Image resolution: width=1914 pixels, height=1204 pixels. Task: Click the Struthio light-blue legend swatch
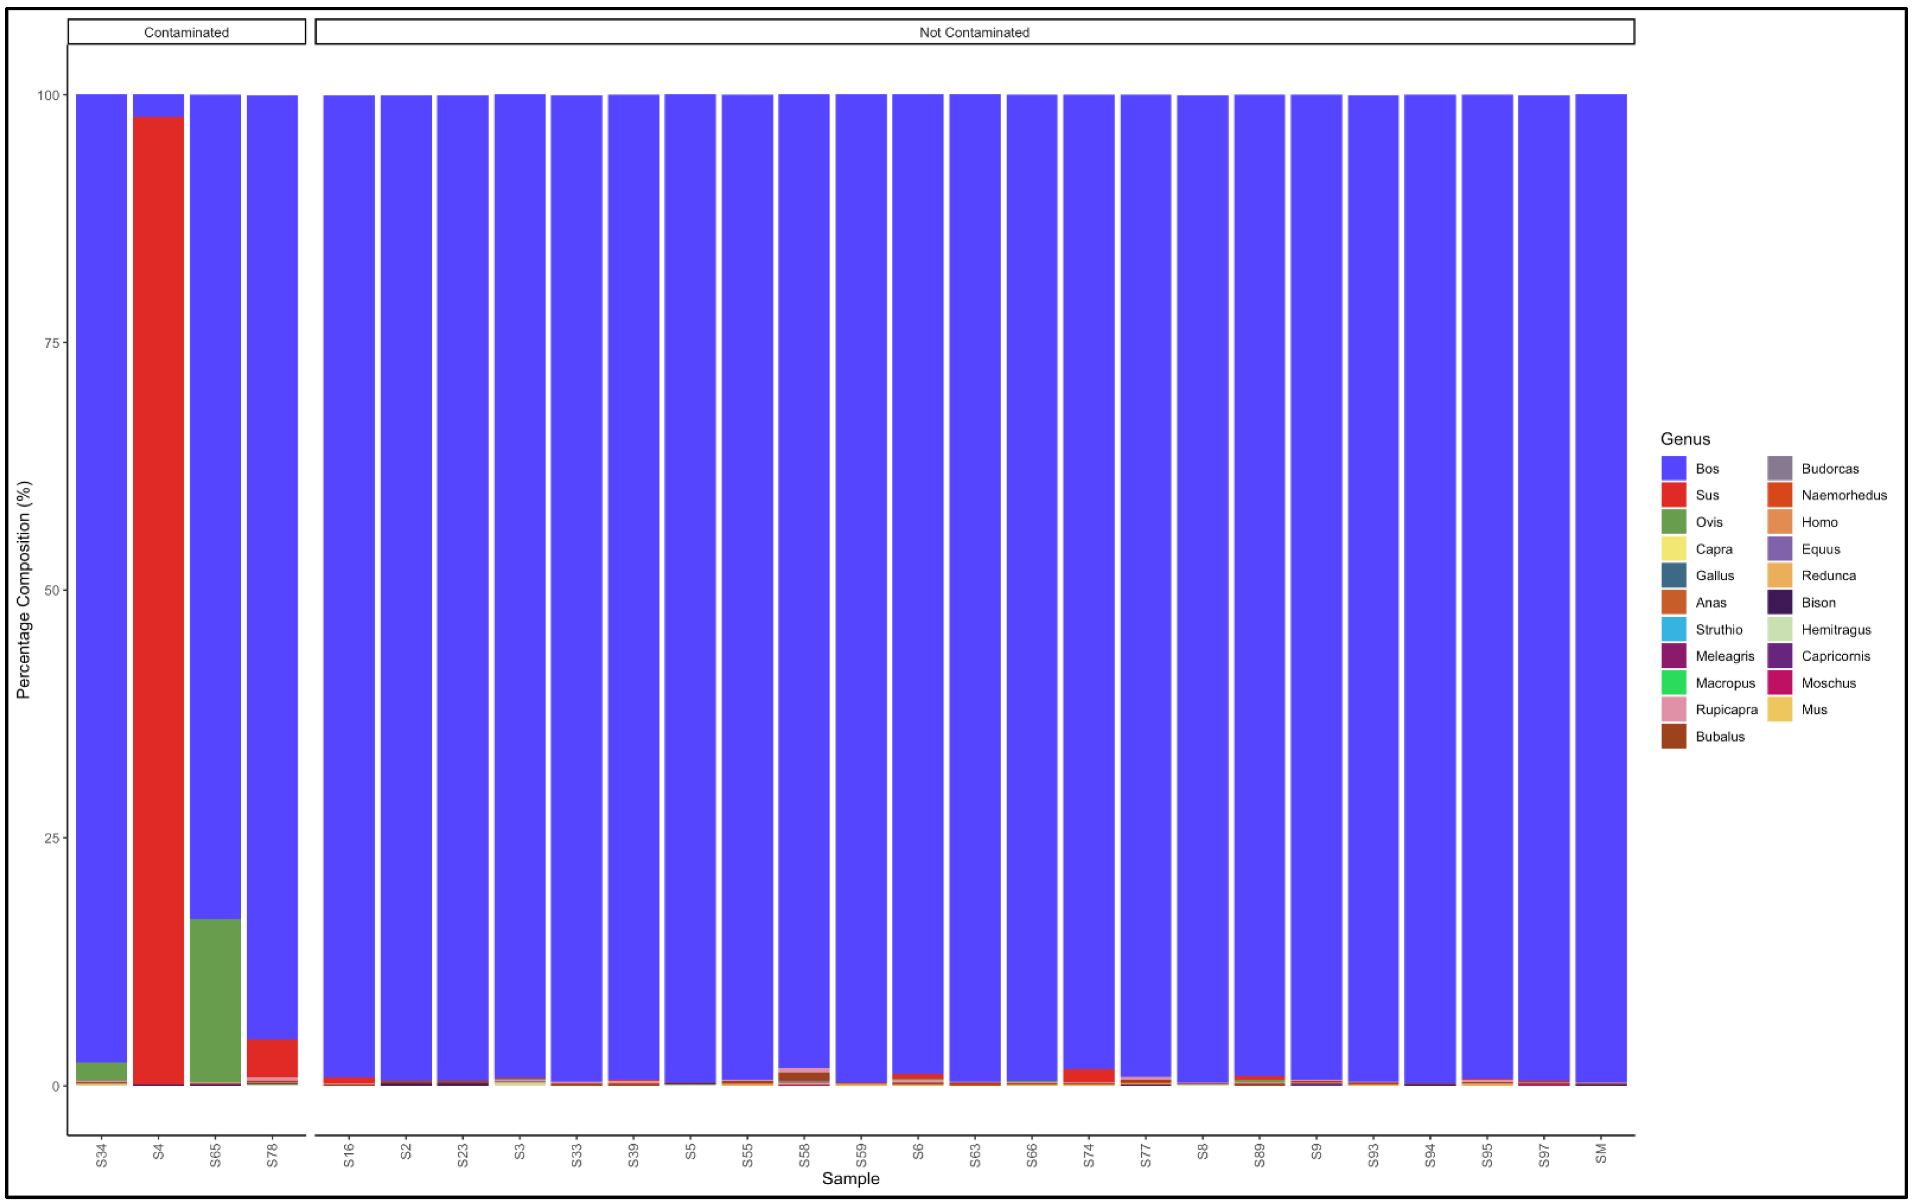[x=1673, y=629]
